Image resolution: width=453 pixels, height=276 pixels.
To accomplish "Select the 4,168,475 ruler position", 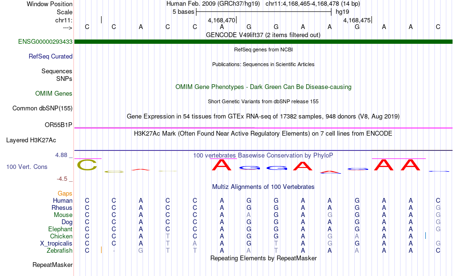I will click(357, 20).
